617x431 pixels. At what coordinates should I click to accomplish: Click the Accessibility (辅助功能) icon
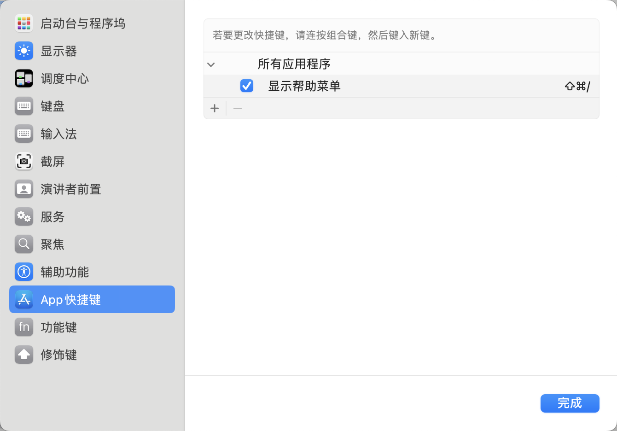[x=24, y=272]
